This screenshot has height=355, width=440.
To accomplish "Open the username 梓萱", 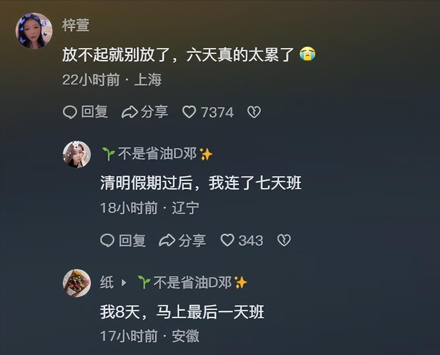I will tap(76, 25).
